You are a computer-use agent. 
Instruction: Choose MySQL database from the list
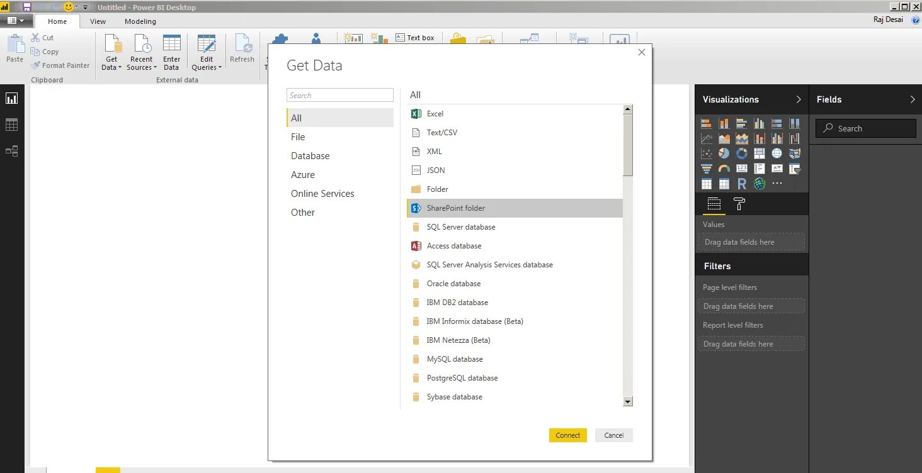click(515, 359)
